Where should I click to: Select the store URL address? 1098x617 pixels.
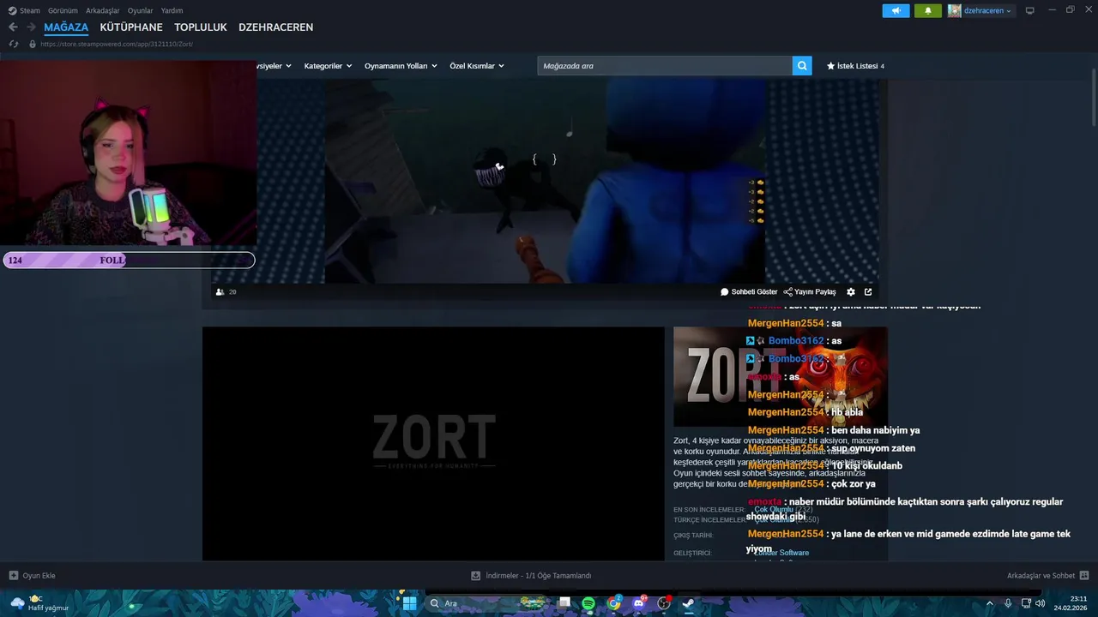point(117,44)
